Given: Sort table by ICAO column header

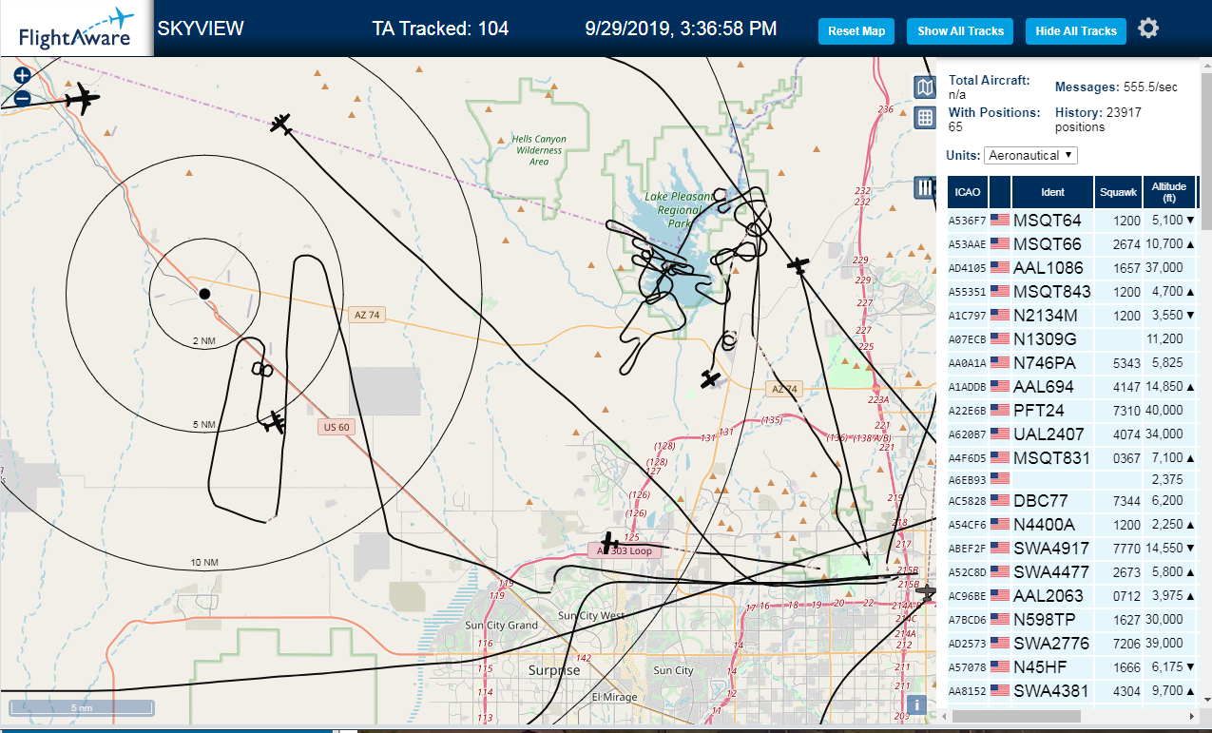Looking at the screenshot, I should pyautogui.click(x=968, y=192).
